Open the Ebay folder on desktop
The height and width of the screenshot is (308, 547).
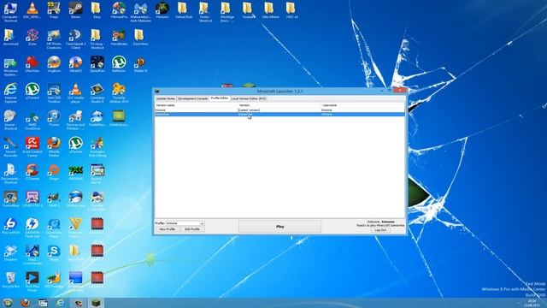(x=97, y=10)
